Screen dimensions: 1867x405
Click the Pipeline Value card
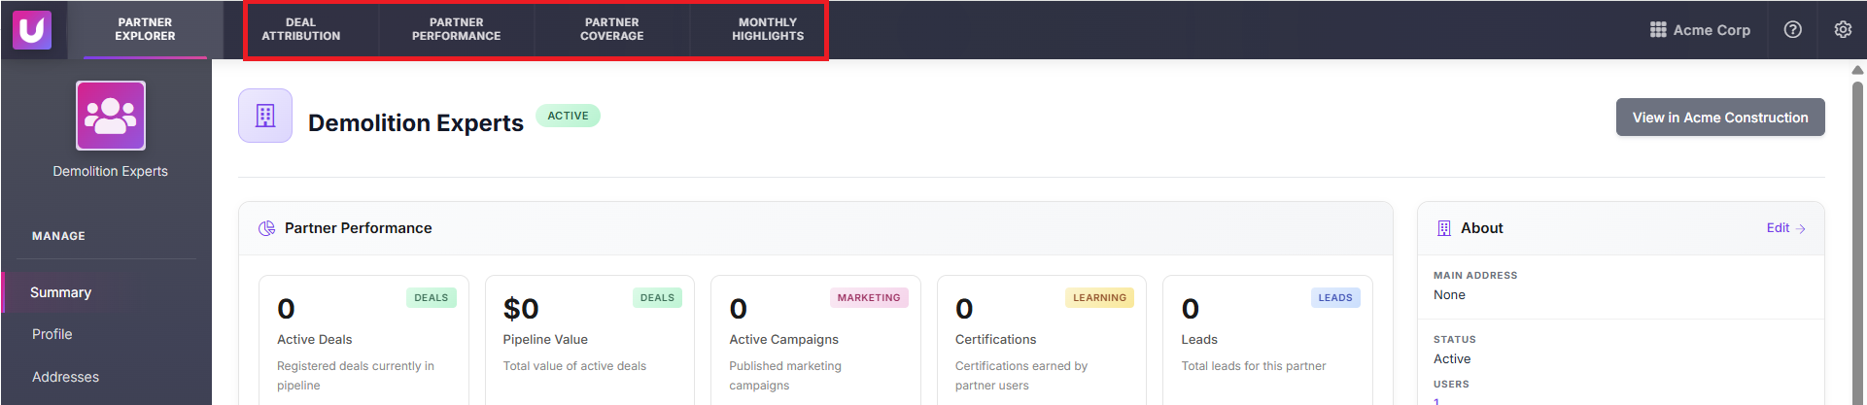(x=590, y=340)
